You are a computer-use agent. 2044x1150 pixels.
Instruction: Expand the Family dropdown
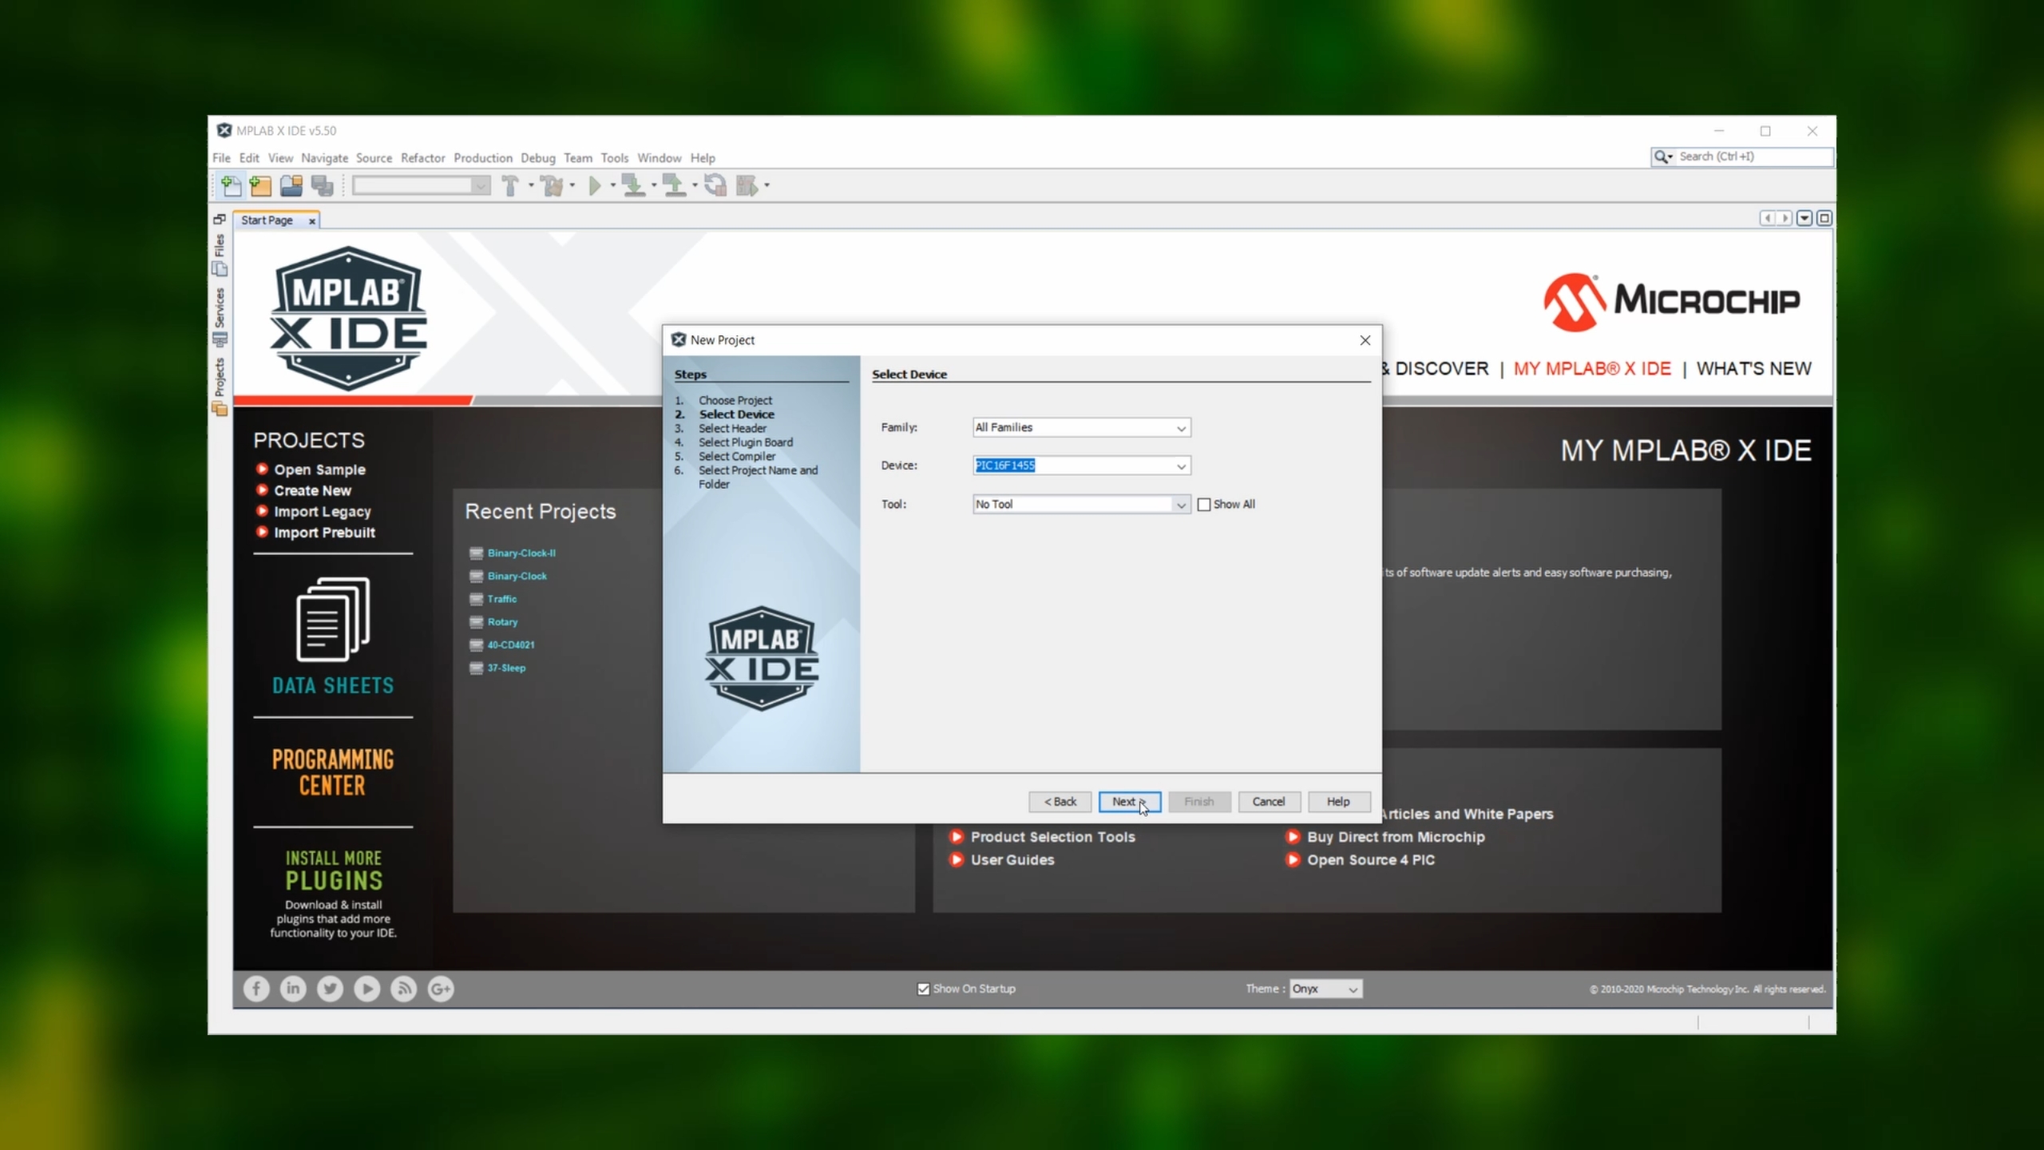(x=1180, y=428)
